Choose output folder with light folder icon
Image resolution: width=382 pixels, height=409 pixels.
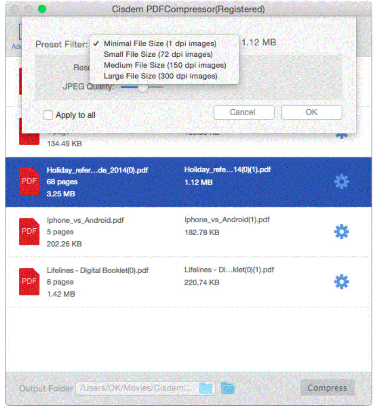tap(205, 388)
